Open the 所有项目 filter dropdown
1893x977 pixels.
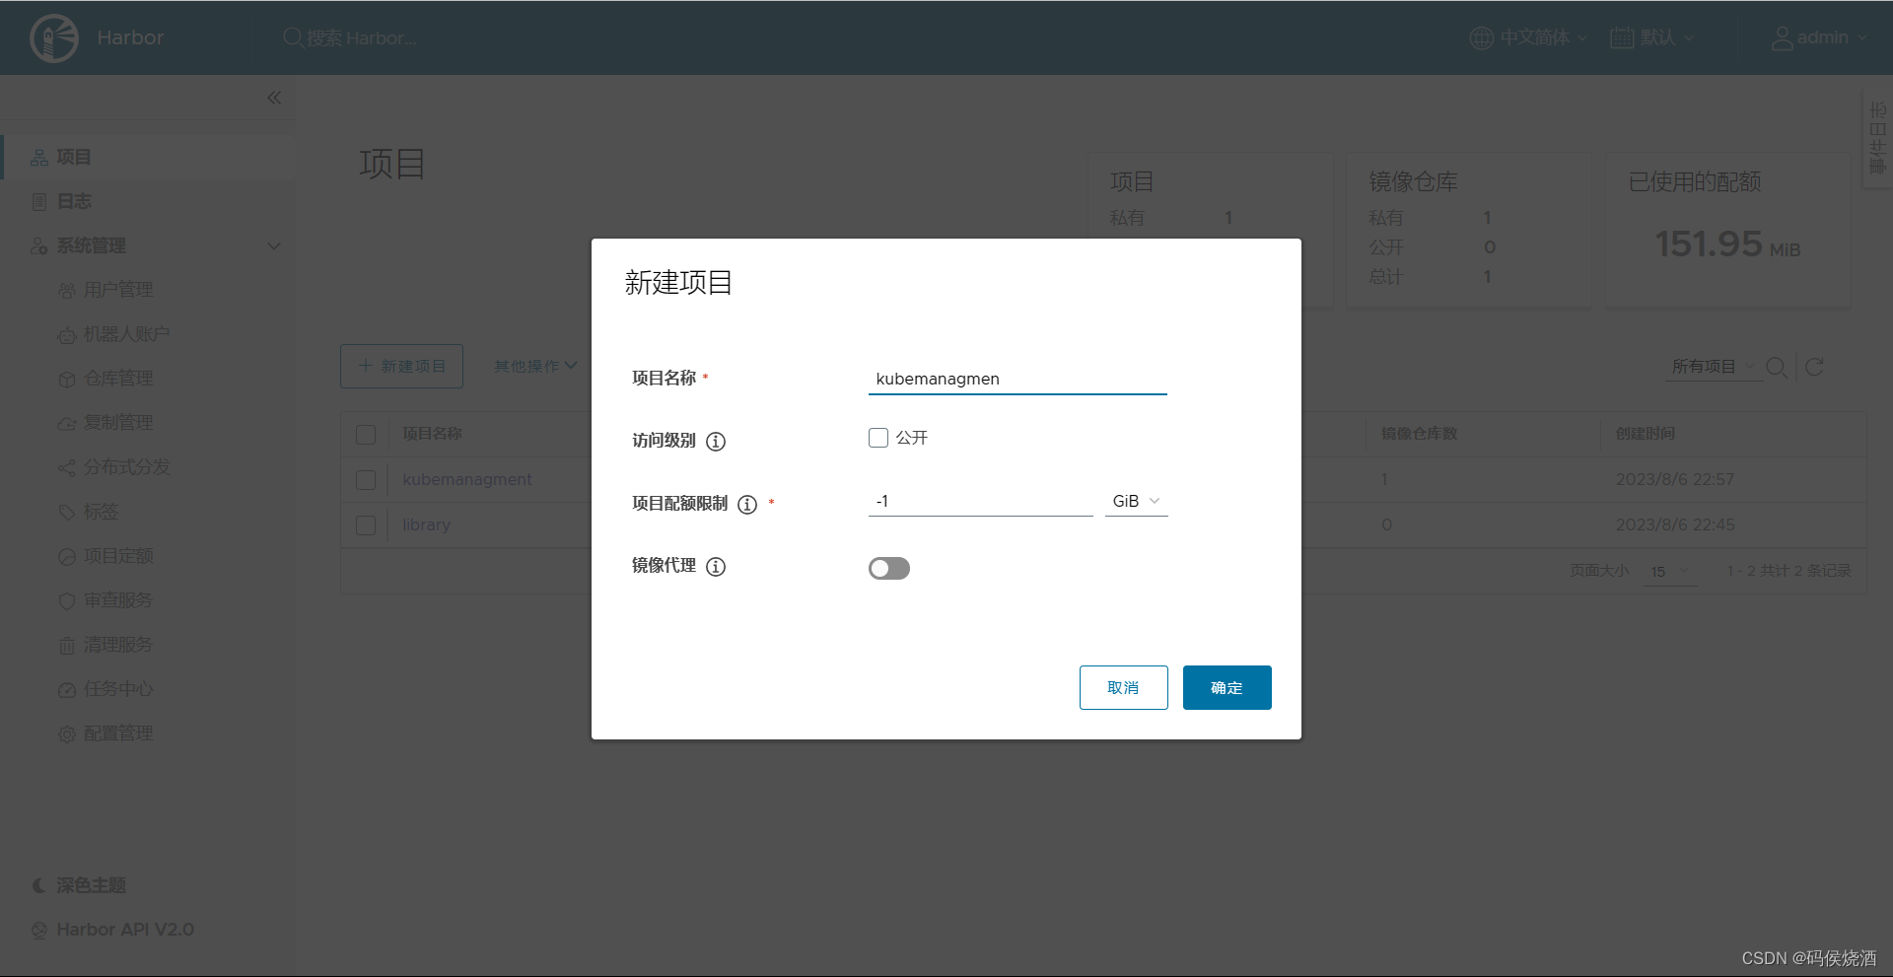click(1713, 367)
